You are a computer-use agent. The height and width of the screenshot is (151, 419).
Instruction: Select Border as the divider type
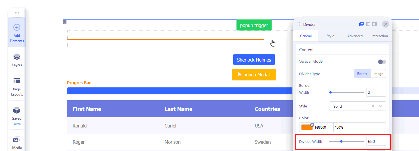pyautogui.click(x=362, y=74)
